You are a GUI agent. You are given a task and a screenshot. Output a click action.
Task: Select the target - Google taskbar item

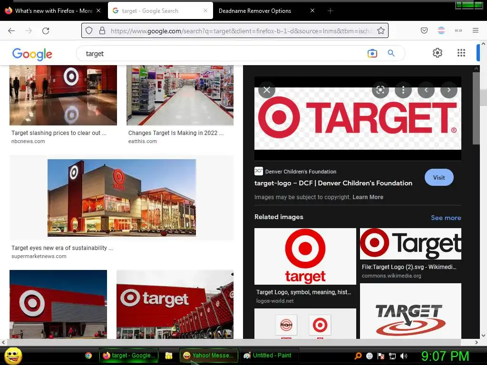pos(129,355)
